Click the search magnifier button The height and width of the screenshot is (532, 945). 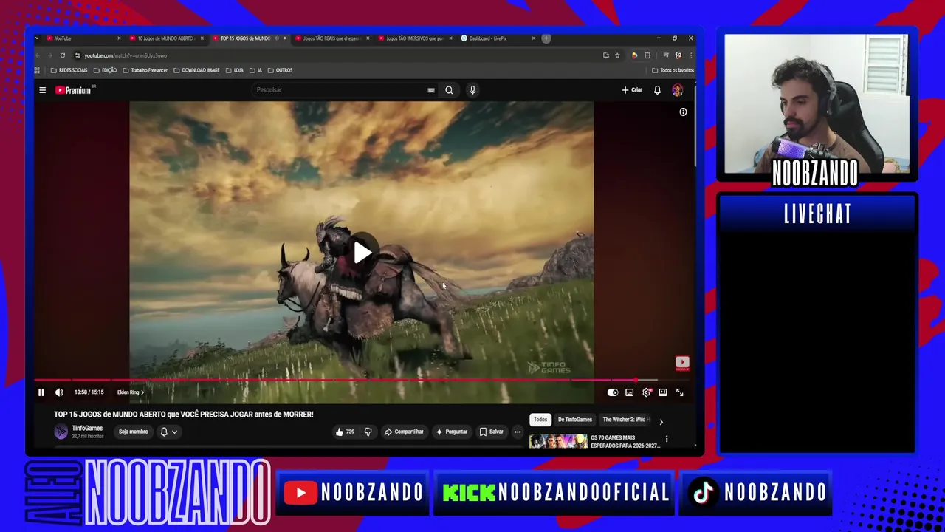(x=449, y=90)
